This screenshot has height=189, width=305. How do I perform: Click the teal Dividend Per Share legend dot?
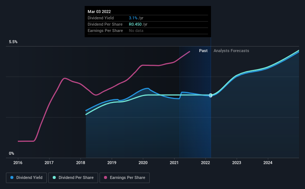54,177
